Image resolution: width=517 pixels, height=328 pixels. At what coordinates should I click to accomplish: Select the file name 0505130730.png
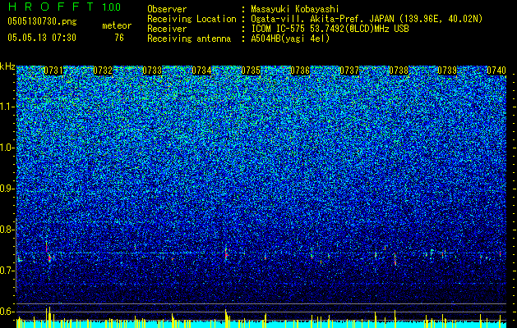point(42,21)
